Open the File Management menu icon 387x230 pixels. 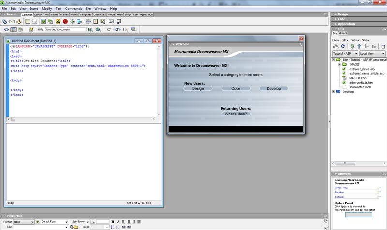point(90,29)
